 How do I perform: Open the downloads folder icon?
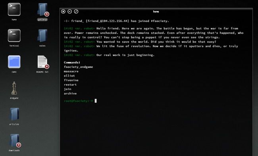15,141
